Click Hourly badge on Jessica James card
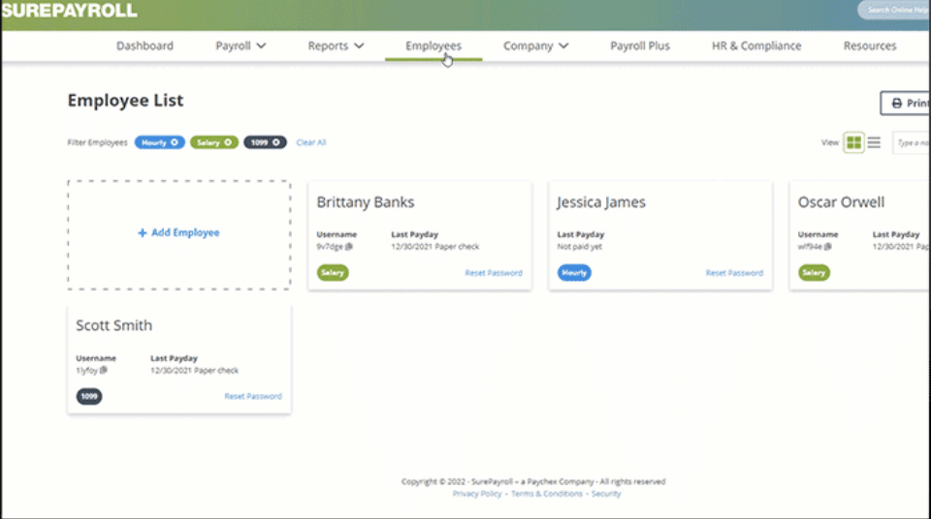Viewport: 931px width, 519px height. coord(574,273)
